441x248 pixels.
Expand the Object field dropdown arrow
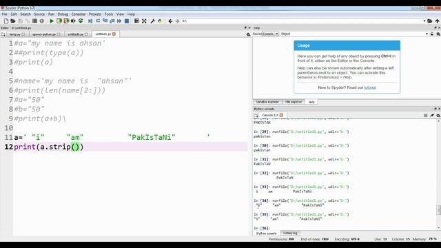point(427,34)
